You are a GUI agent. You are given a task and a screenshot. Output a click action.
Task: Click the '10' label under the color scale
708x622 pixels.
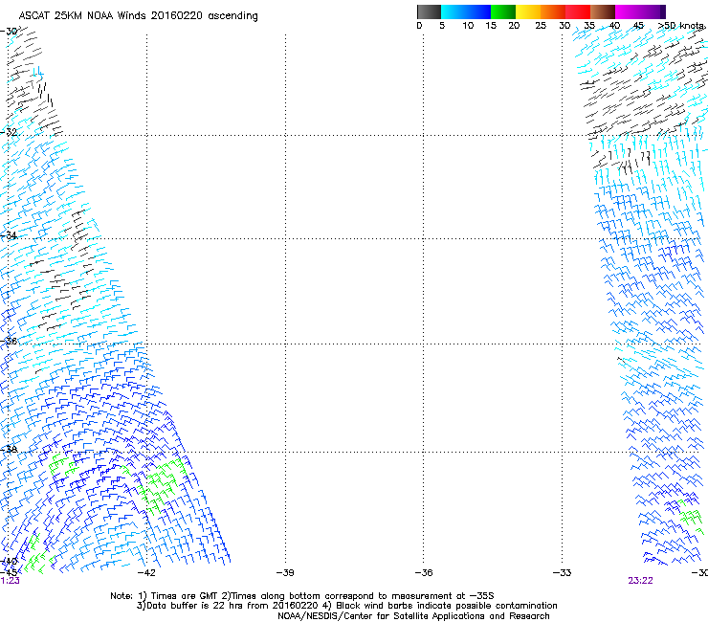pos(468,26)
